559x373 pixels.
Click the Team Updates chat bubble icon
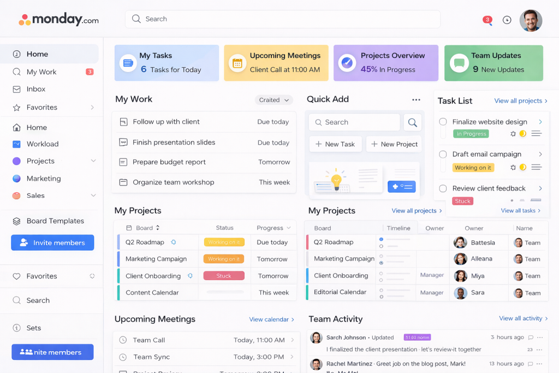click(459, 63)
